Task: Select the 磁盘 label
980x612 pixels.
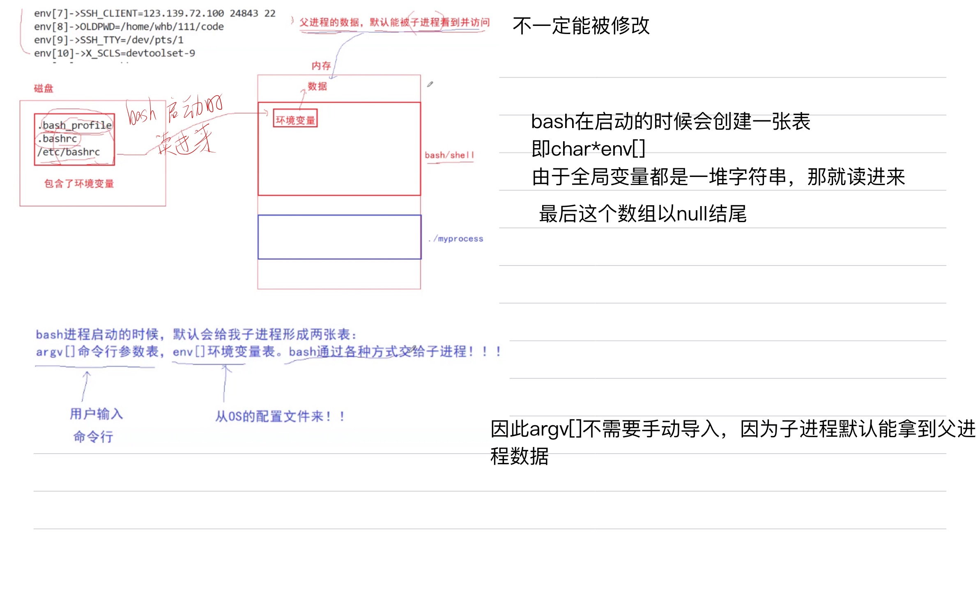Action: (44, 88)
